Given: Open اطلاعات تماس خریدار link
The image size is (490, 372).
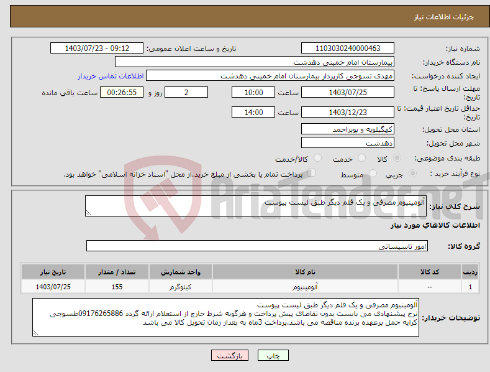Looking at the screenshot, I should pos(111,76).
